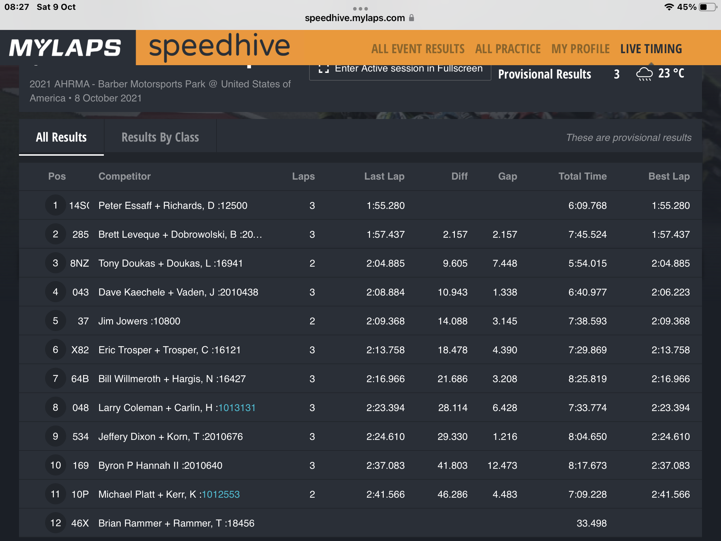Open MY PROFILE menu item

[581, 49]
